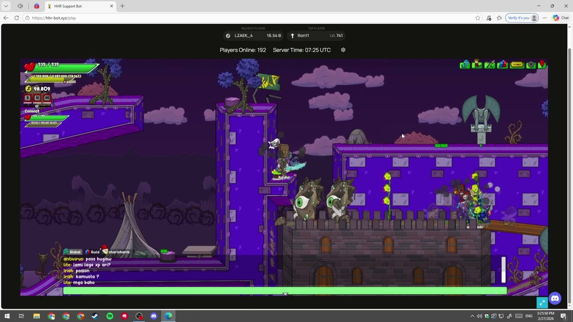Open the crossed swords equipment icon
This screenshot has width=573, height=322.
[490, 64]
